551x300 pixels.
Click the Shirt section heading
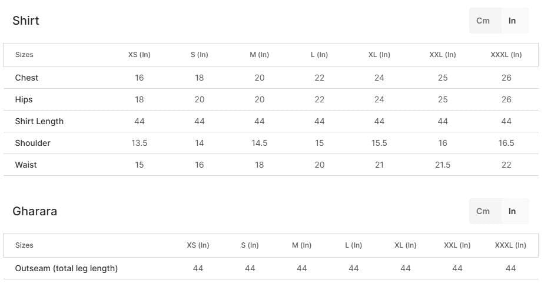(26, 21)
